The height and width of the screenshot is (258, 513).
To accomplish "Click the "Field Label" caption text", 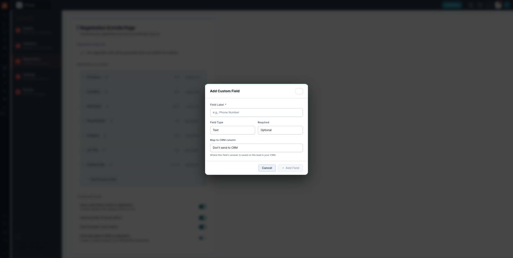I will (217, 105).
